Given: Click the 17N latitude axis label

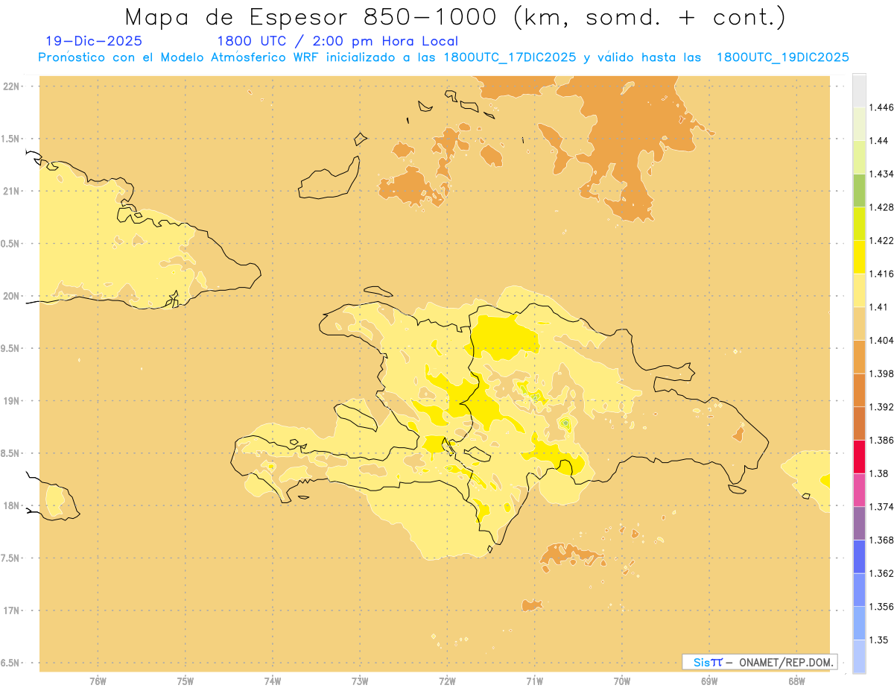Looking at the screenshot, I should [x=13, y=610].
